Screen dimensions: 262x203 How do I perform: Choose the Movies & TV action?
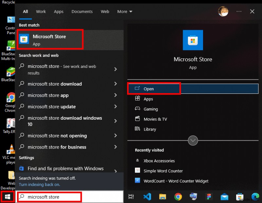point(193,119)
